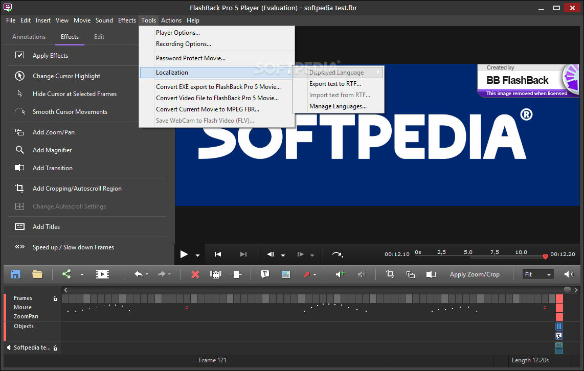Select Manage Languages... from Localization submenu
The height and width of the screenshot is (371, 584).
[x=338, y=106]
